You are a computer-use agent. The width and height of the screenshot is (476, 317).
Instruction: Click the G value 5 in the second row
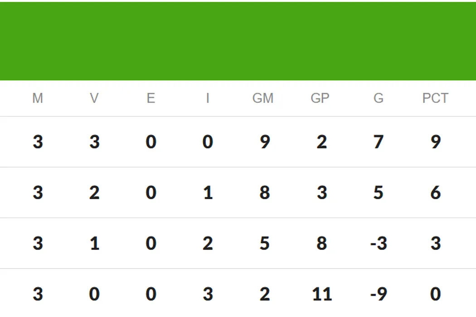tap(379, 193)
